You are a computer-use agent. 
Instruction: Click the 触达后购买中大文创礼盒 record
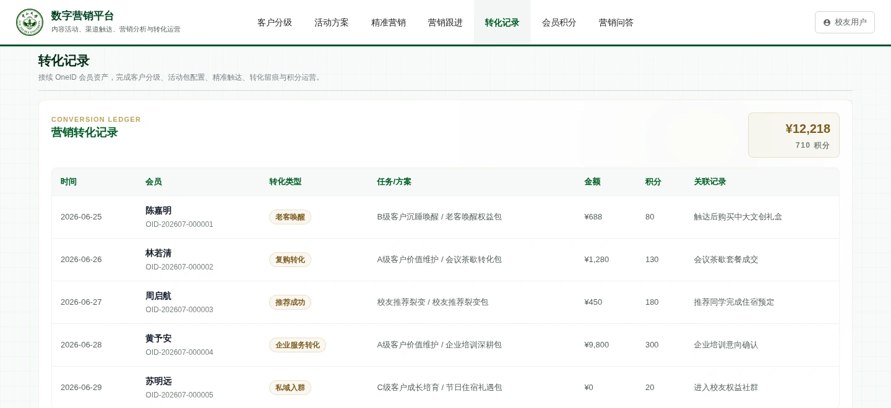tap(738, 217)
